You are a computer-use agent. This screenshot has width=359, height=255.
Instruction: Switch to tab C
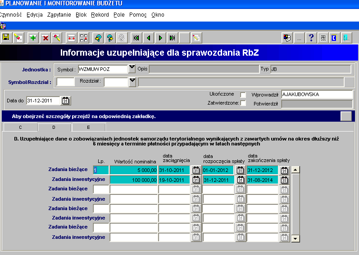pyautogui.click(x=20, y=127)
